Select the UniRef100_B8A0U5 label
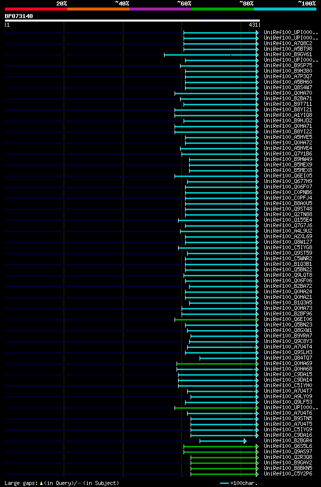This screenshot has width=321, height=487. point(288,204)
